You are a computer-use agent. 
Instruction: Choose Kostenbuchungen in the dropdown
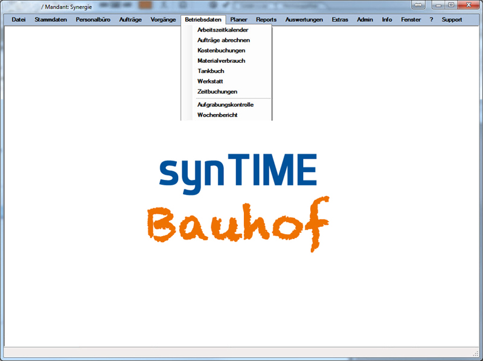[221, 50]
